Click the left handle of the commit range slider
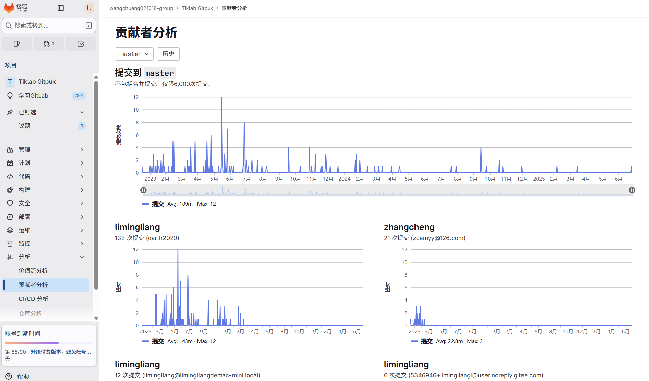 [143, 190]
